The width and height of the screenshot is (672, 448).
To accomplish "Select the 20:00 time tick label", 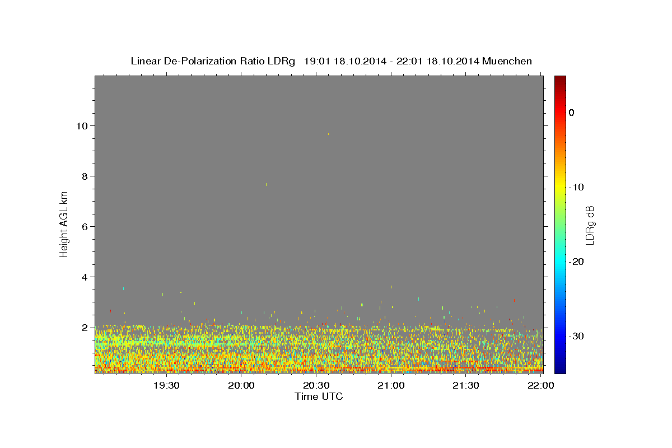I will point(241,386).
